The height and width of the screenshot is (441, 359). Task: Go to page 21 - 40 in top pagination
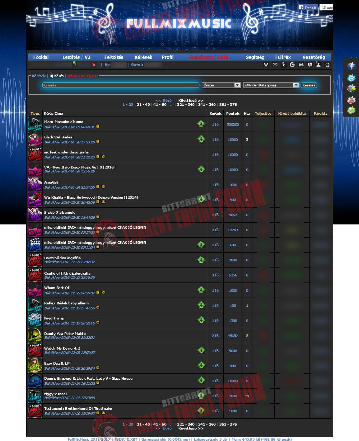143,105
